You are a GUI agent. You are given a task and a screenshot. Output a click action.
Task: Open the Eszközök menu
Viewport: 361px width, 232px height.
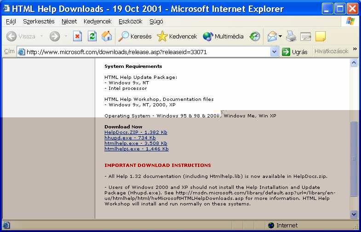(130, 22)
